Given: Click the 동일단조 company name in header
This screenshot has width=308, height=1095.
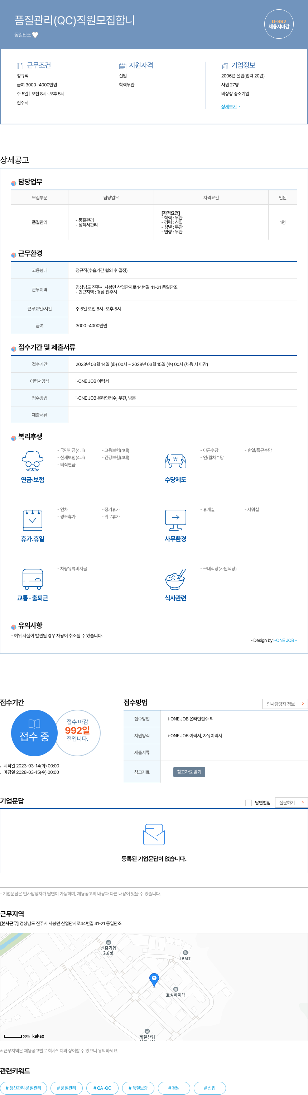Looking at the screenshot, I should pyautogui.click(x=23, y=35).
